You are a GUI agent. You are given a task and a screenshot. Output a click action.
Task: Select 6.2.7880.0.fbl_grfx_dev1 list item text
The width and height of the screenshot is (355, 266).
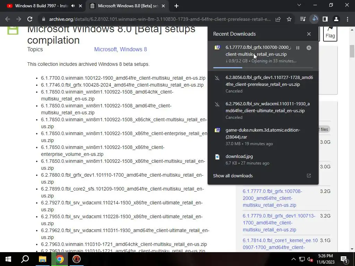coord(122,178)
